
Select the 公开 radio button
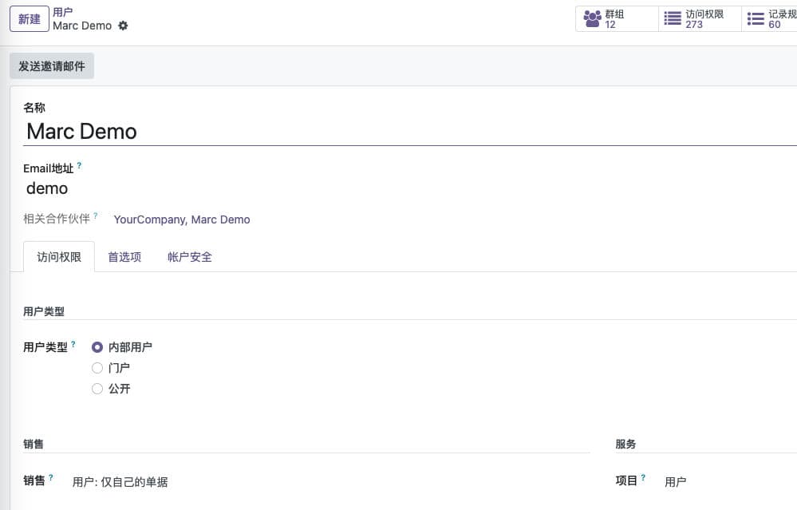97,389
